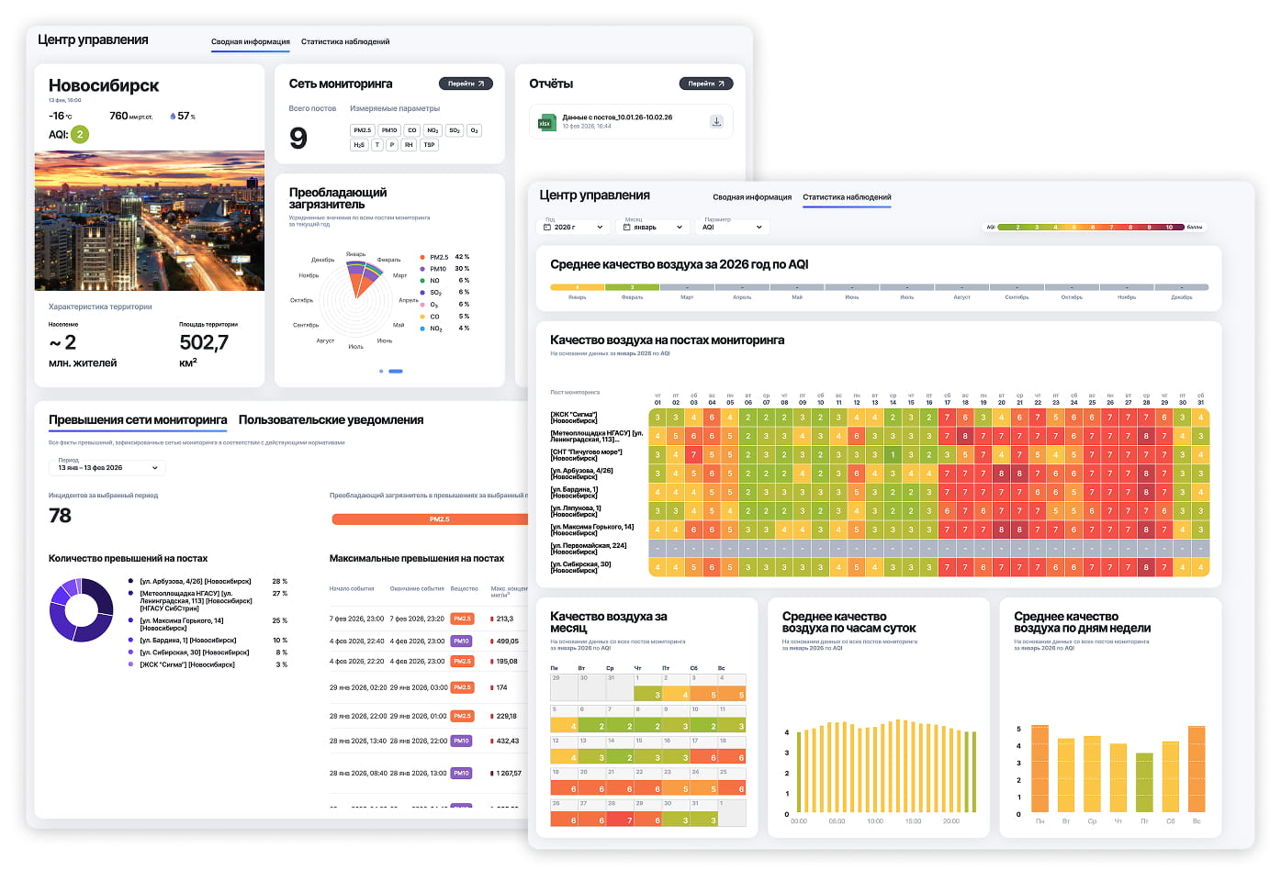Click the Novosibirsk city skyline photo
Viewport: 1281px width, 870px height.
point(149,221)
